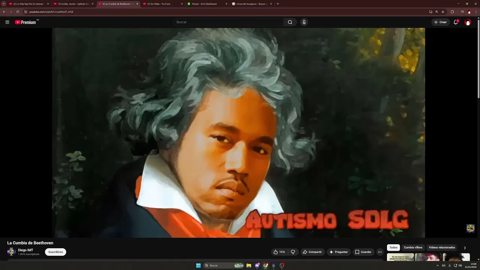Go to YouTube Premium home logo
480x270 pixels.
tap(26, 22)
